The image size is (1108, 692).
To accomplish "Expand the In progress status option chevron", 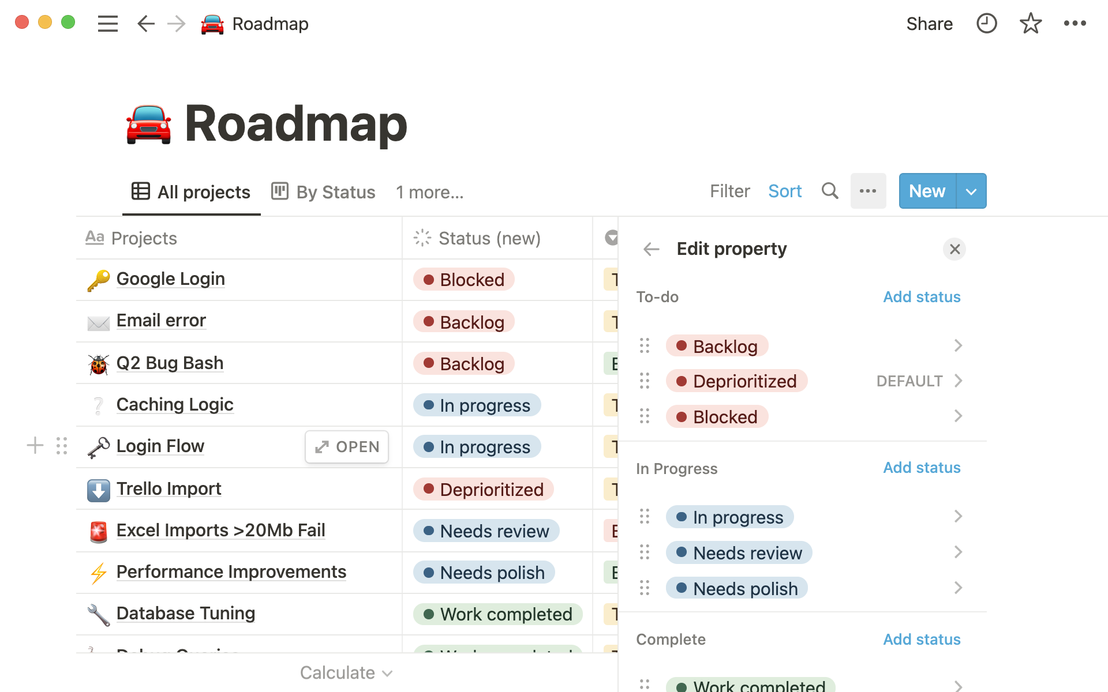I will [x=957, y=517].
